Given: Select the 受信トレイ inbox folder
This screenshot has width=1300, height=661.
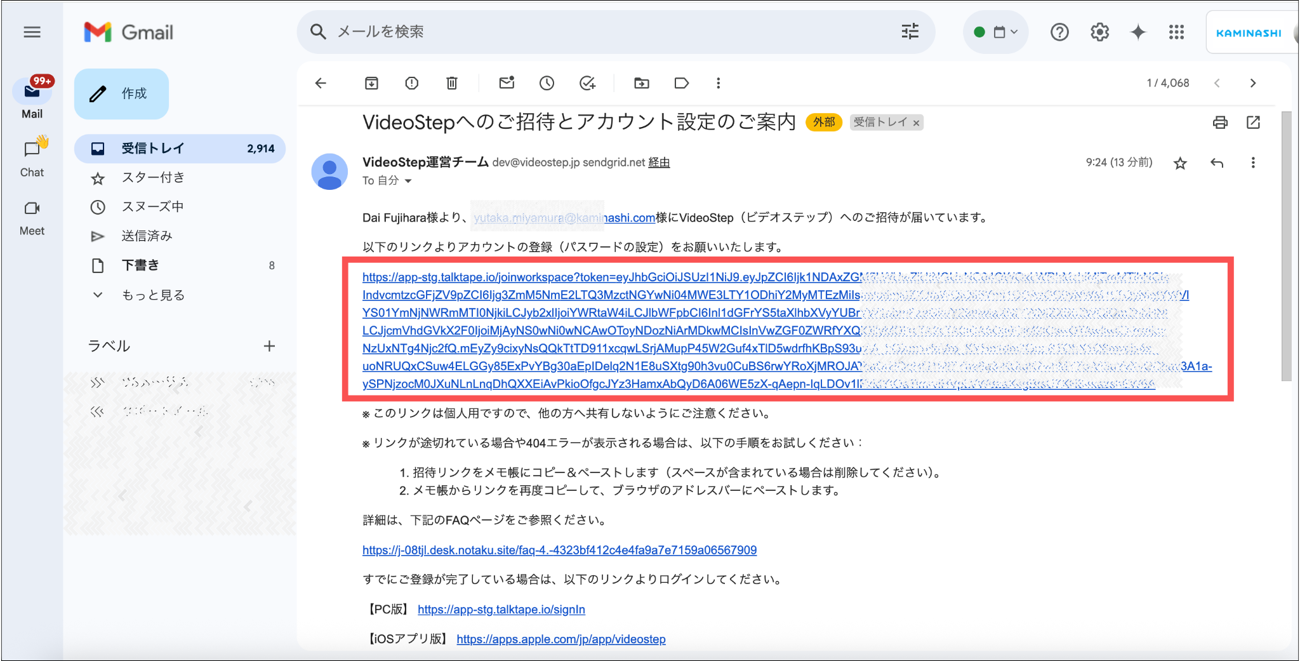Looking at the screenshot, I should 180,149.
